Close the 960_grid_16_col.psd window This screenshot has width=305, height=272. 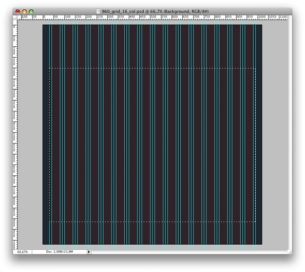click(17, 11)
